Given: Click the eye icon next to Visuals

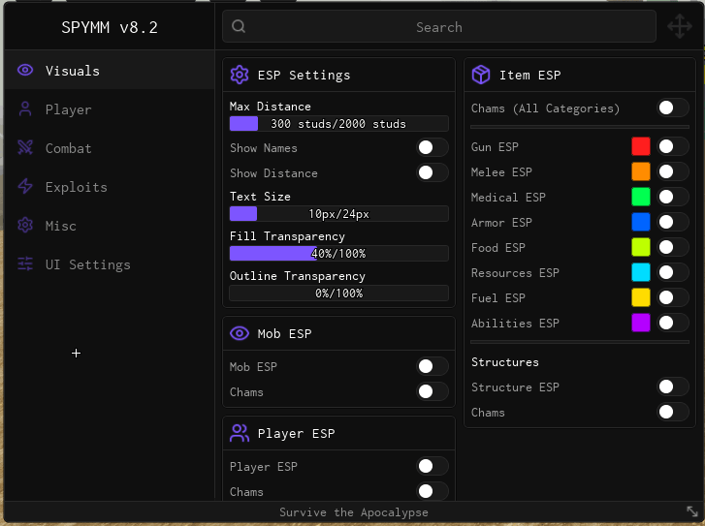Looking at the screenshot, I should 25,70.
